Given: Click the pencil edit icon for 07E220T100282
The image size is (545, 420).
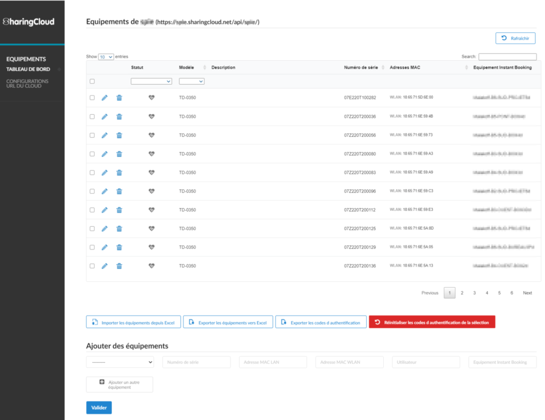Looking at the screenshot, I should click(104, 98).
